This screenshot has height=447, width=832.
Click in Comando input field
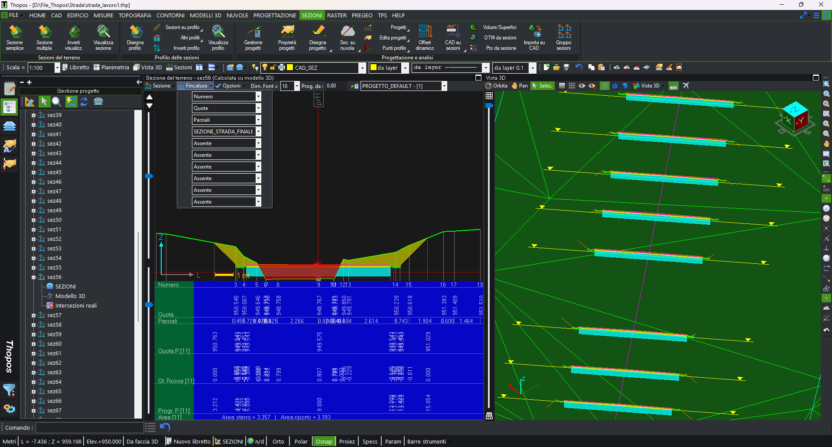(x=89, y=428)
